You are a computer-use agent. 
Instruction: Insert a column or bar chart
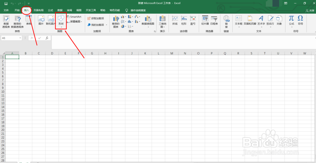(x=123, y=17)
